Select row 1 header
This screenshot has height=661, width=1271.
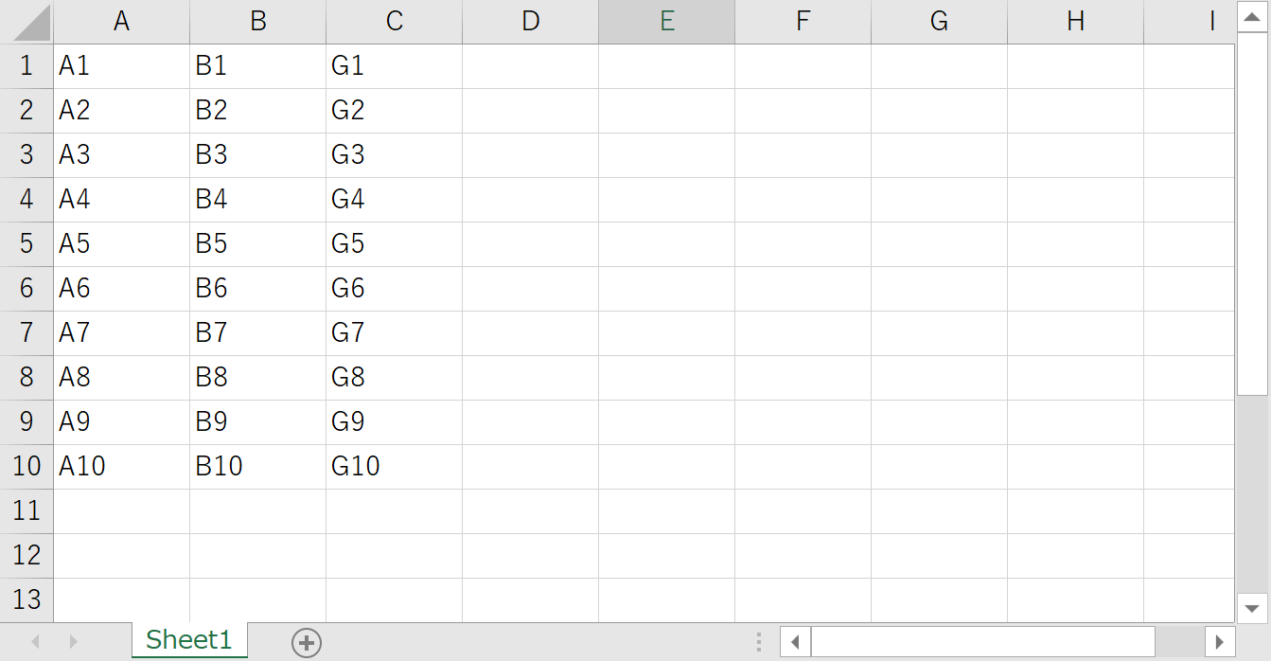point(26,66)
